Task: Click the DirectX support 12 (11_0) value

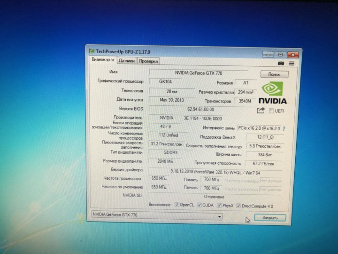Action: pyautogui.click(x=265, y=137)
